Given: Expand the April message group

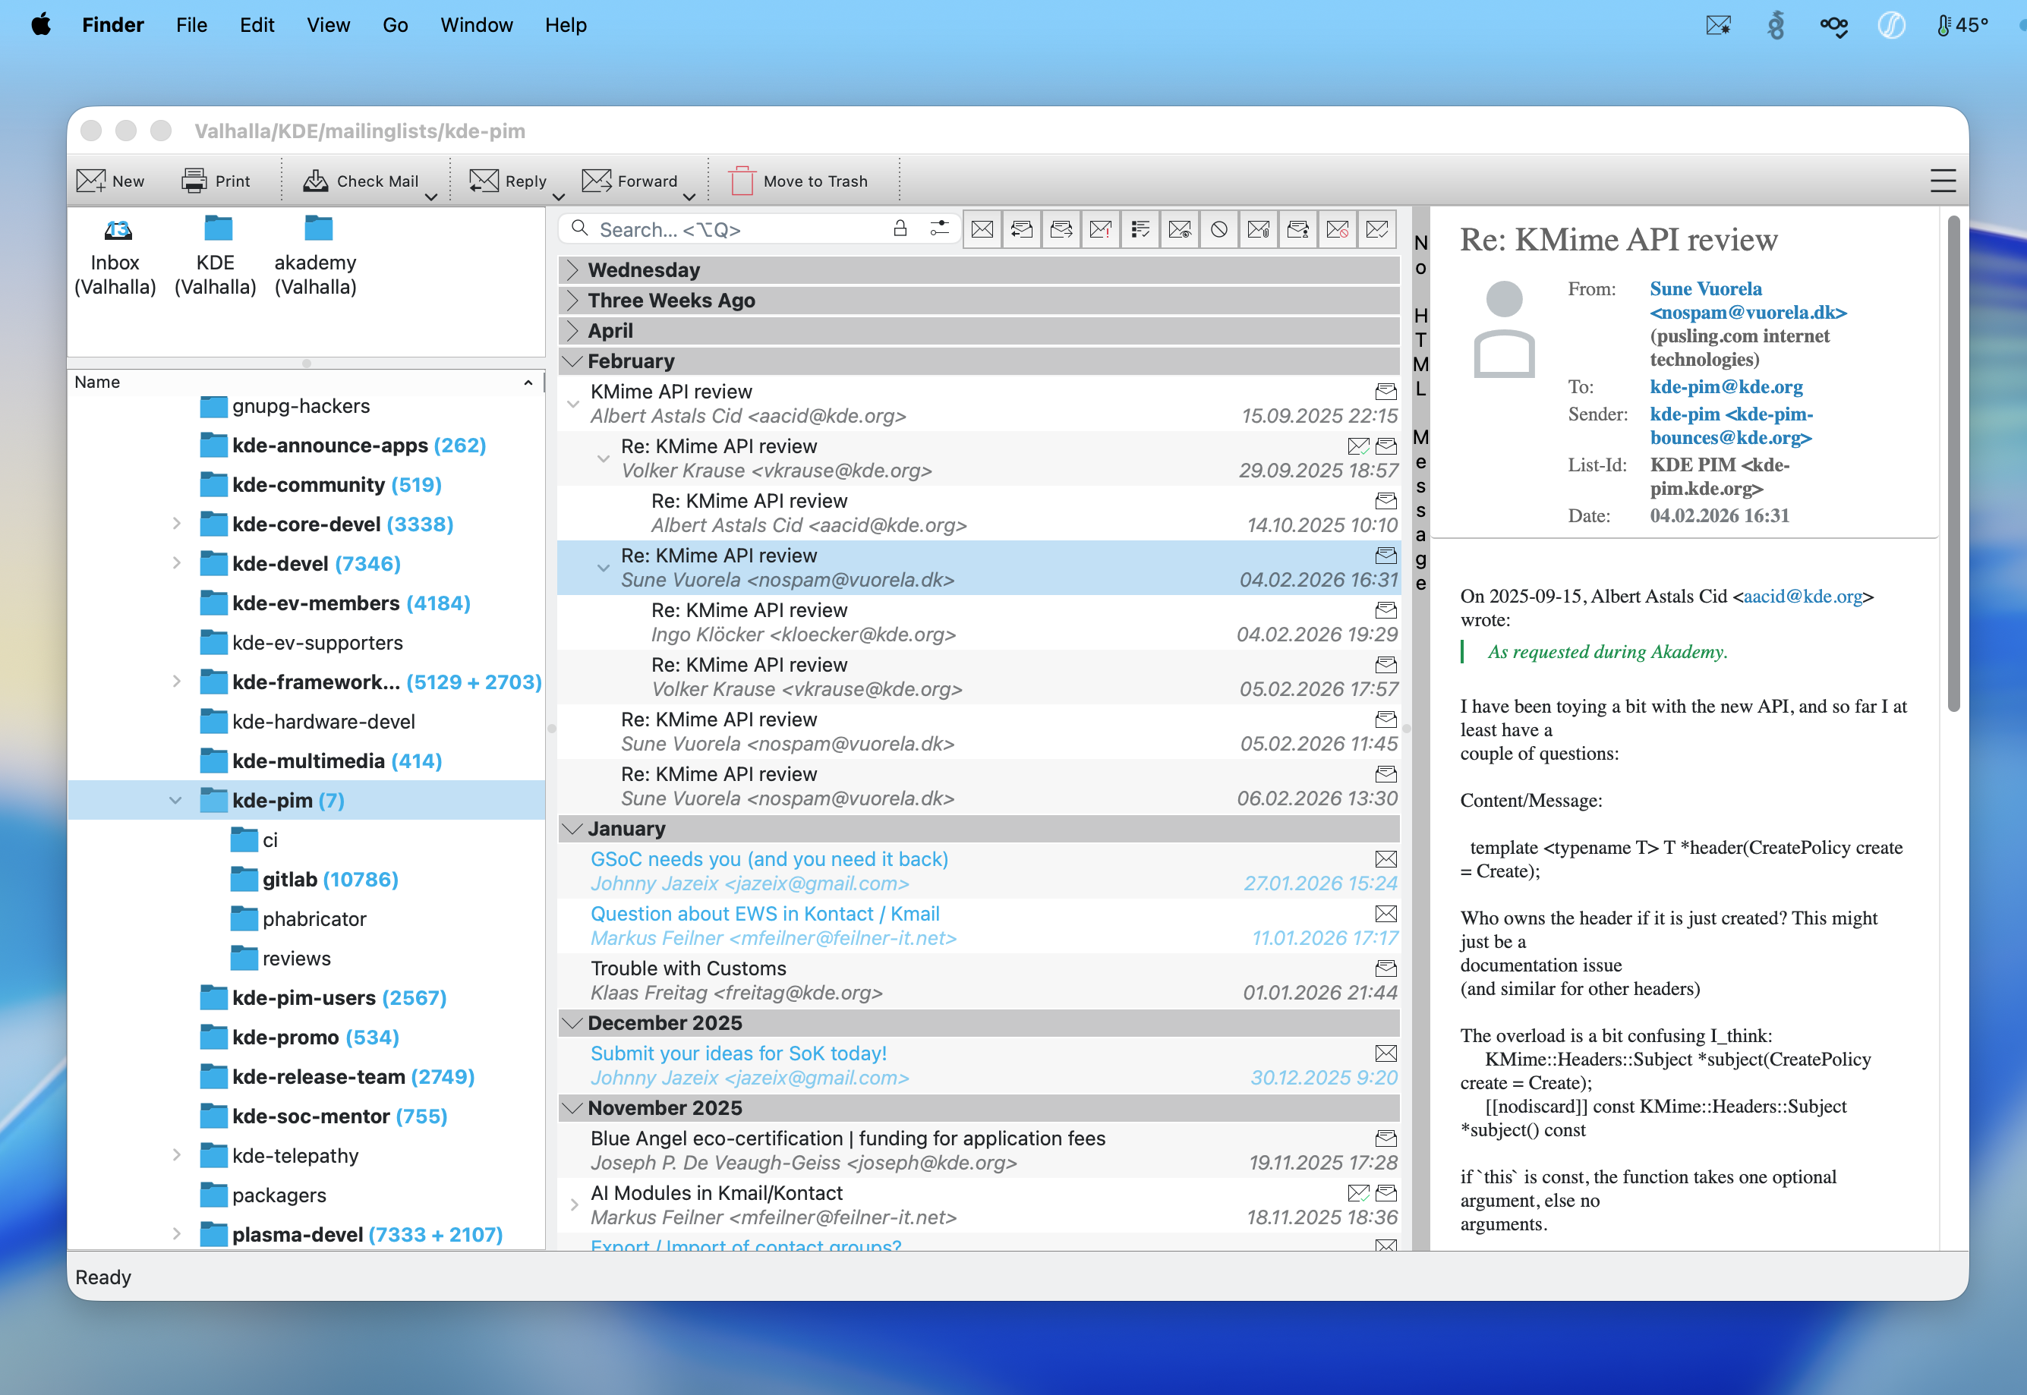Looking at the screenshot, I should (572, 331).
